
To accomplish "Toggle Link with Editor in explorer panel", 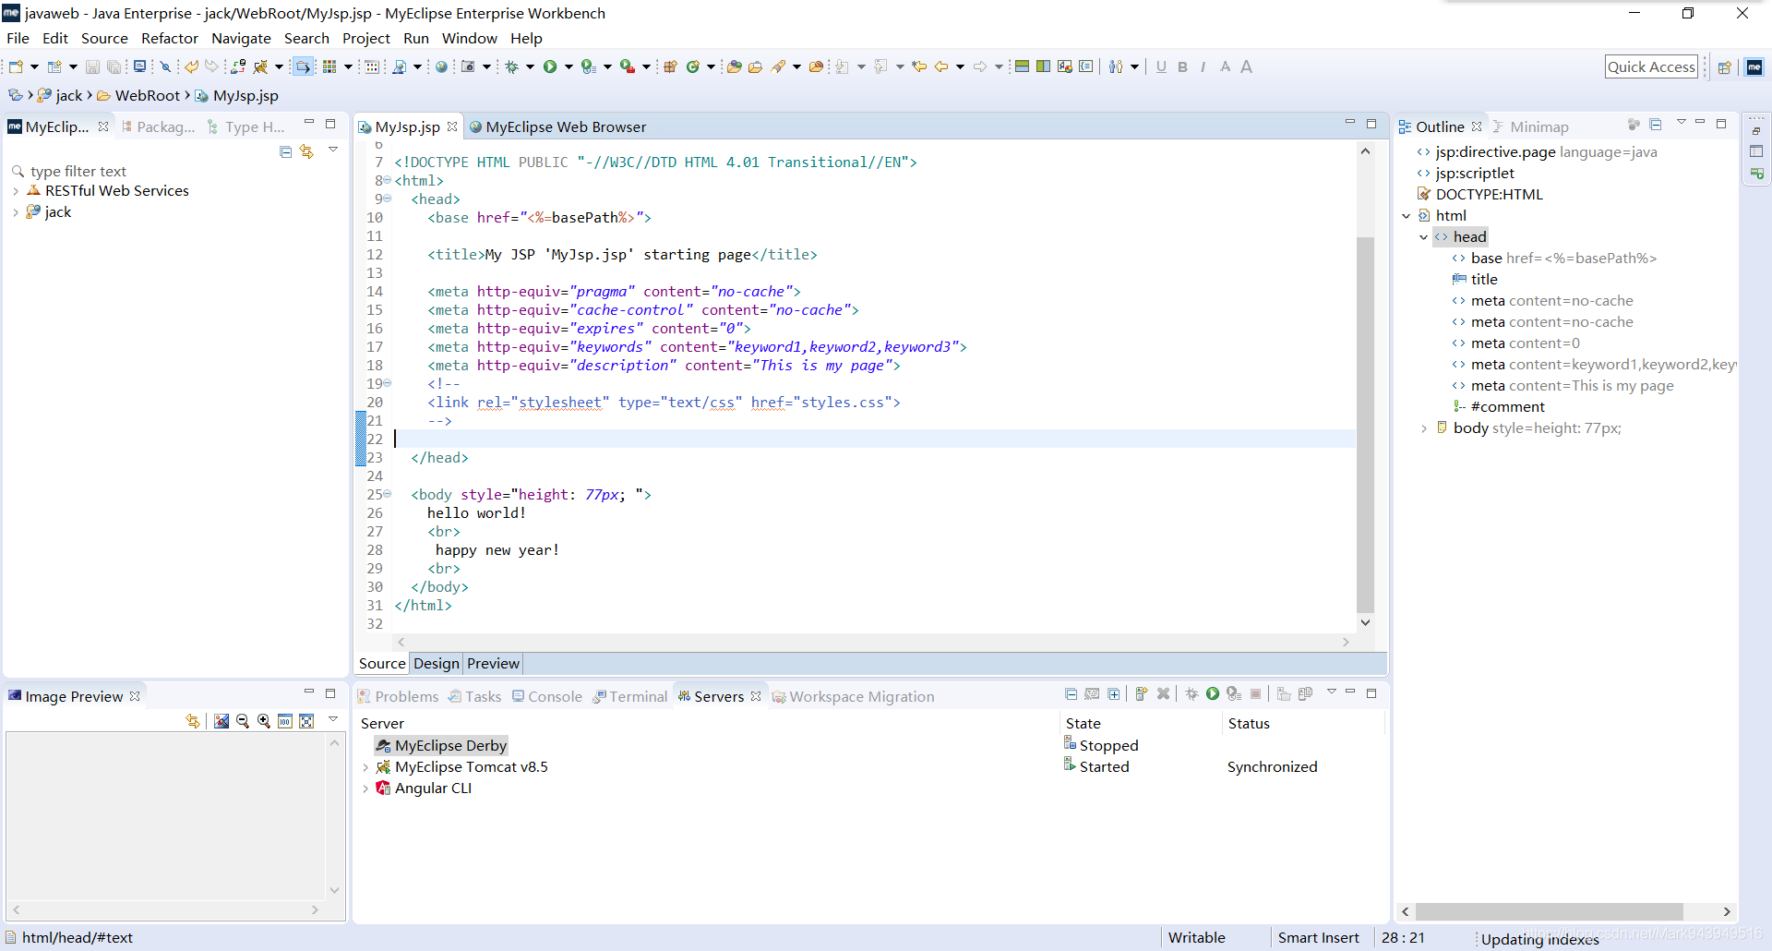I will pyautogui.click(x=306, y=151).
